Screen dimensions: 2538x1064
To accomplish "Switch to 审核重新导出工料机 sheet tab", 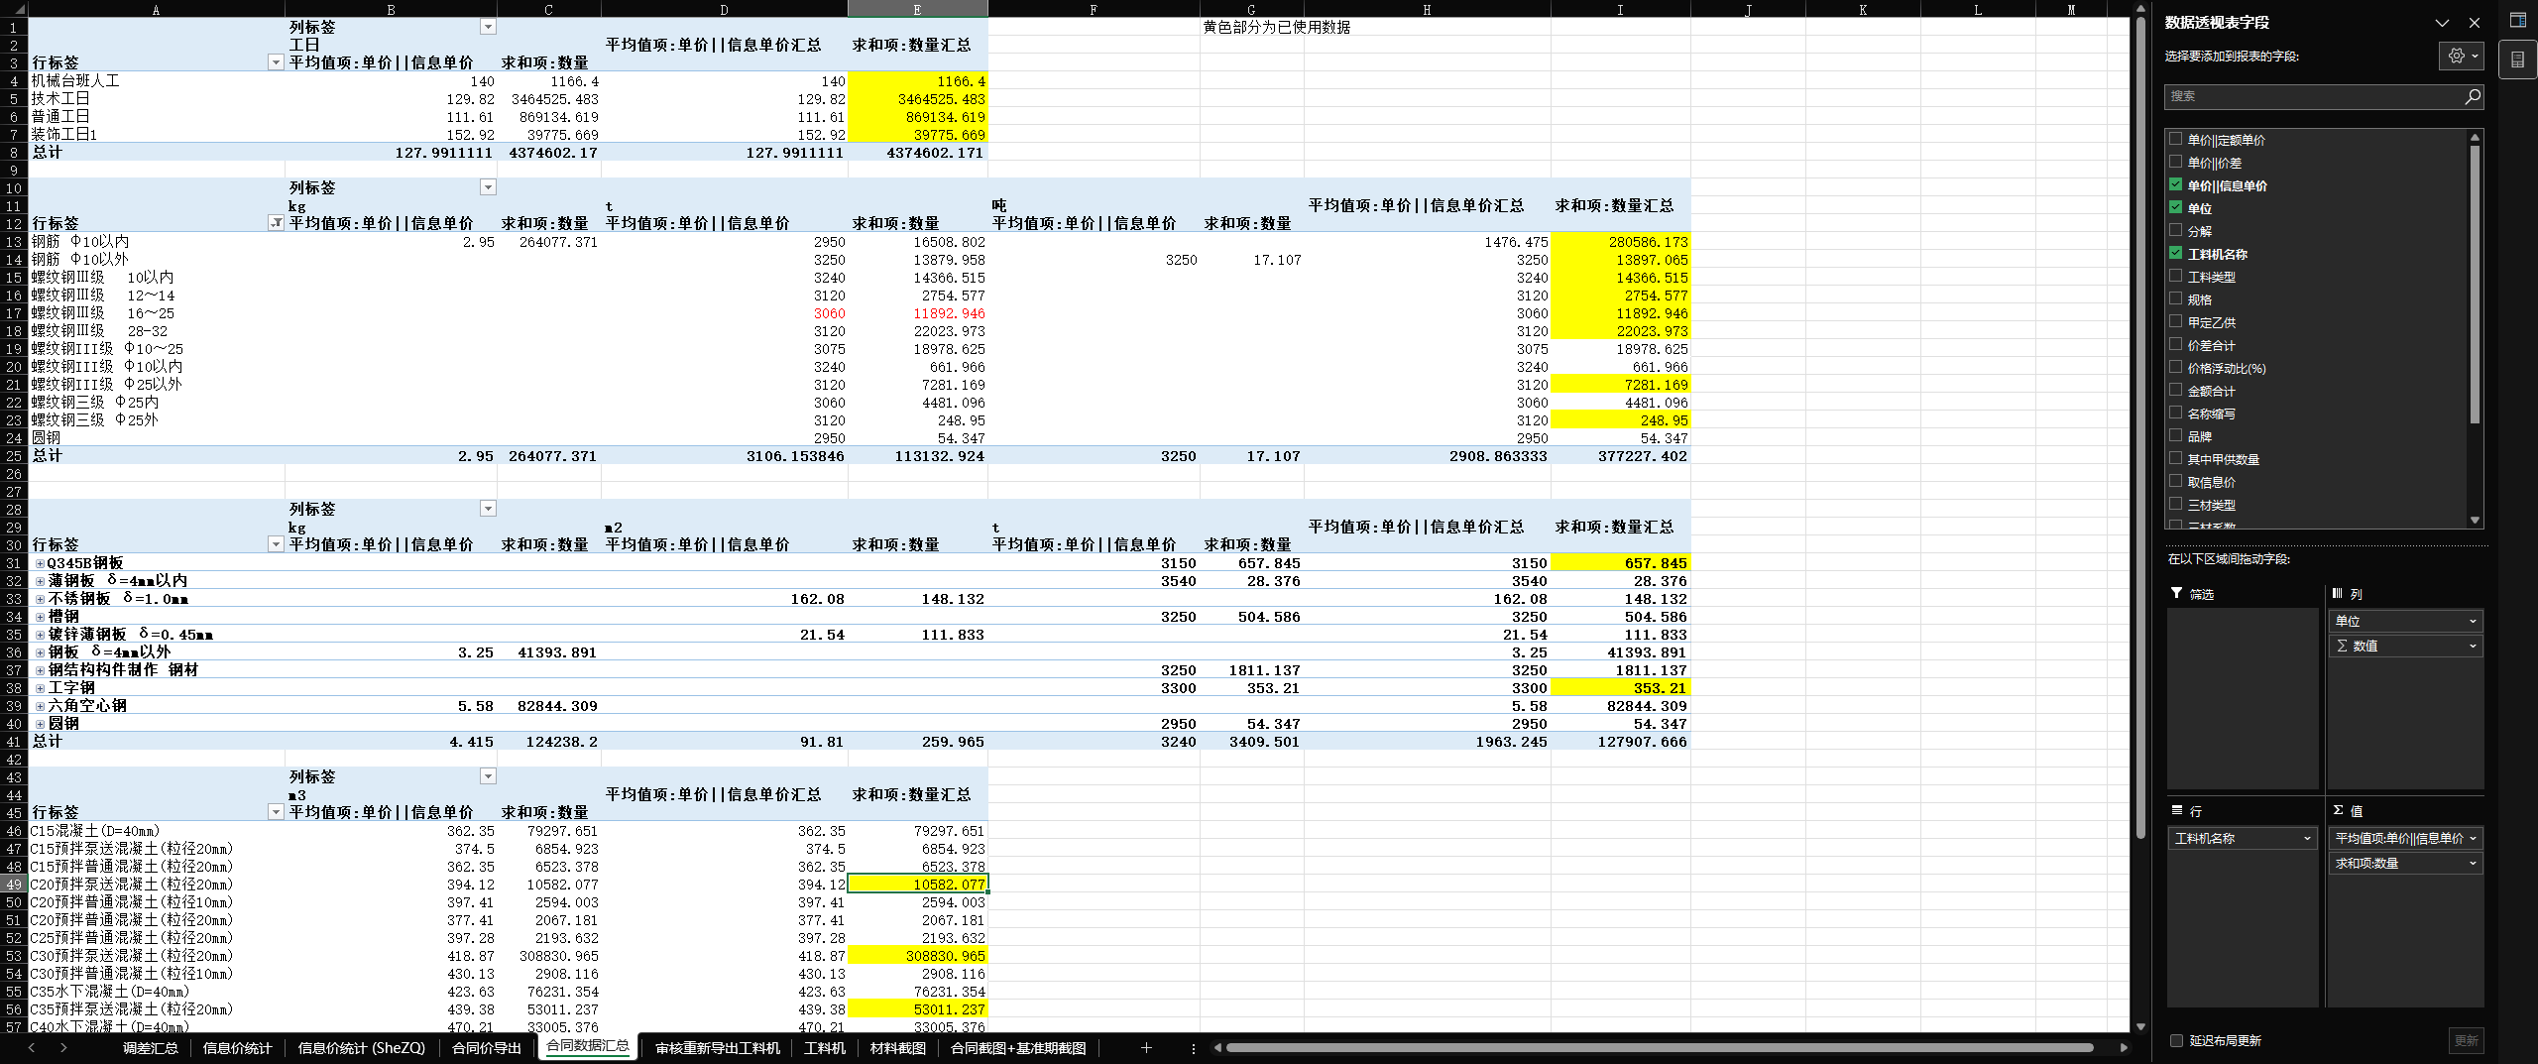I will pos(718,1048).
